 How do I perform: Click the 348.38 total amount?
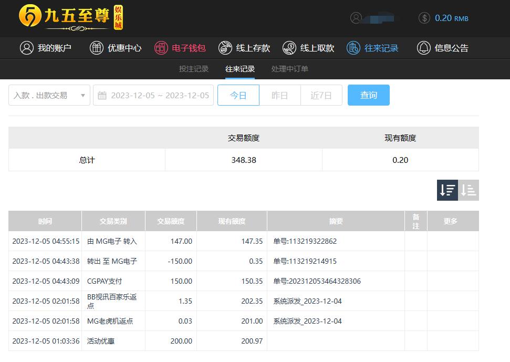tap(244, 160)
